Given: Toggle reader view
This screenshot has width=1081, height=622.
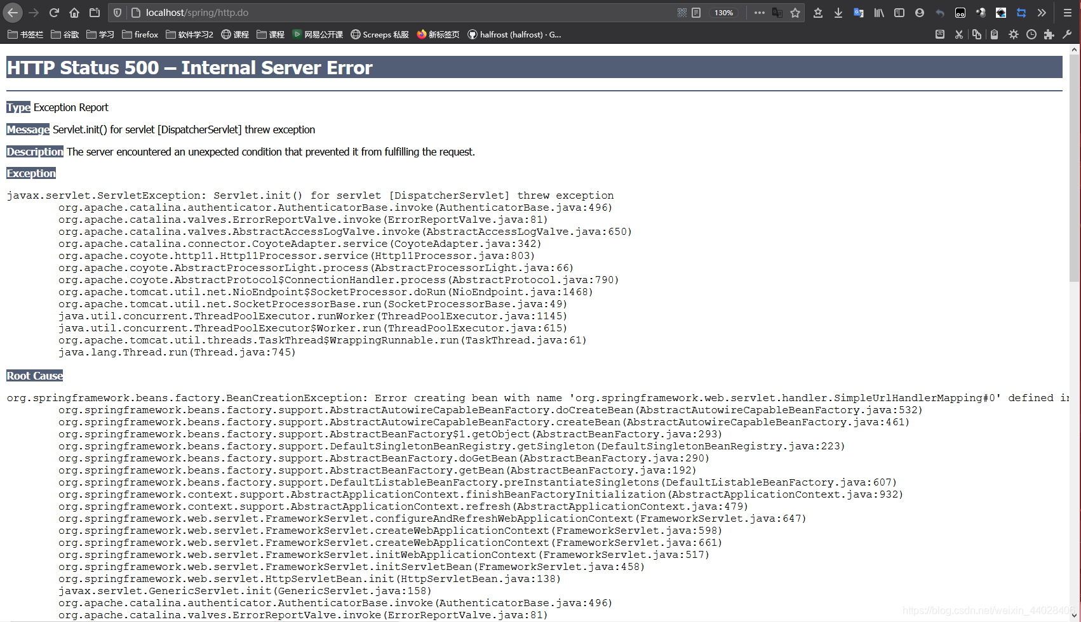Looking at the screenshot, I should [696, 13].
